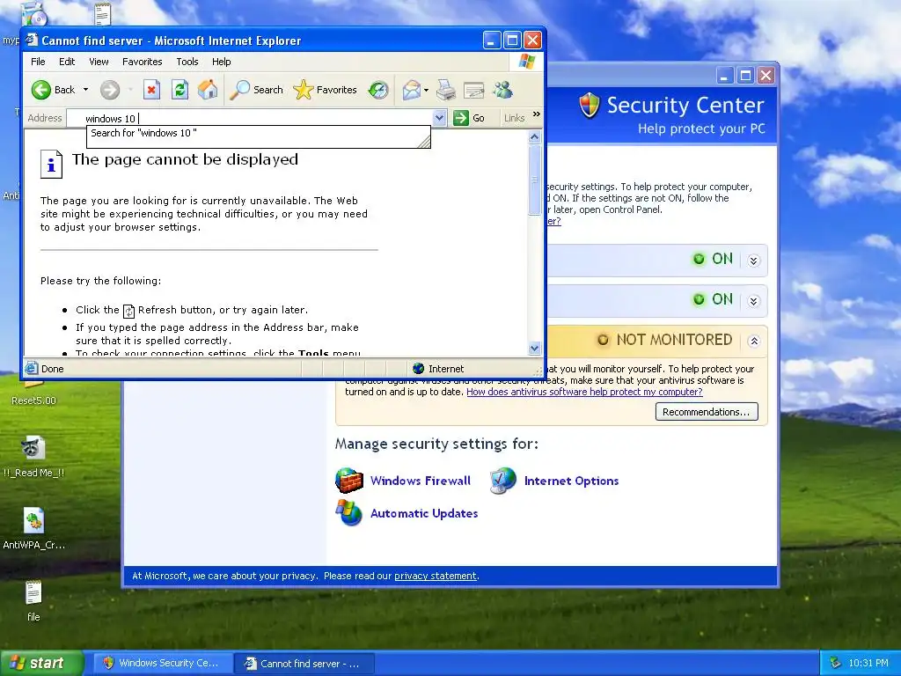Print page using printer icon

446,90
